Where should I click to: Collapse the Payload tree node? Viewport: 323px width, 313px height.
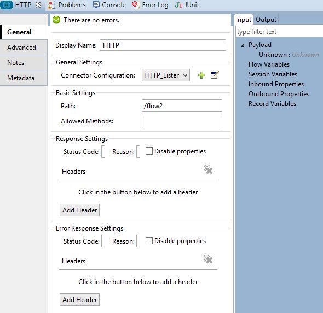tap(243, 45)
